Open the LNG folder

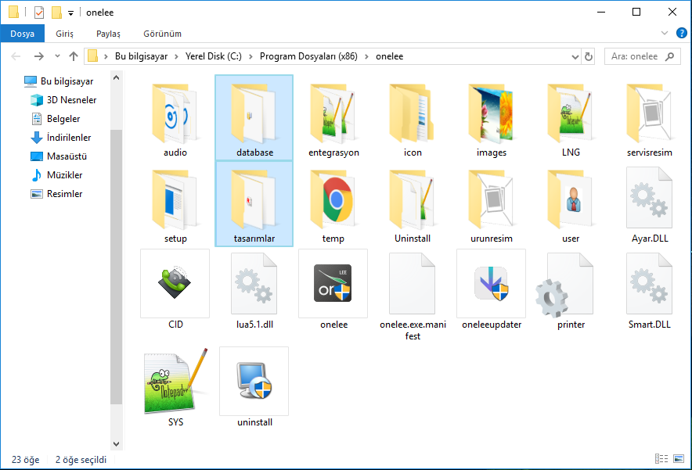pos(571,118)
